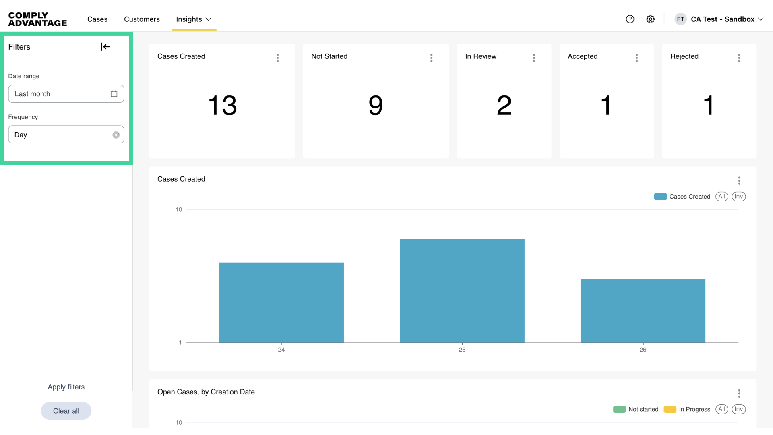Screen dimensions: 773x435
Task: Open the Not Started card options menu
Action: pos(431,58)
